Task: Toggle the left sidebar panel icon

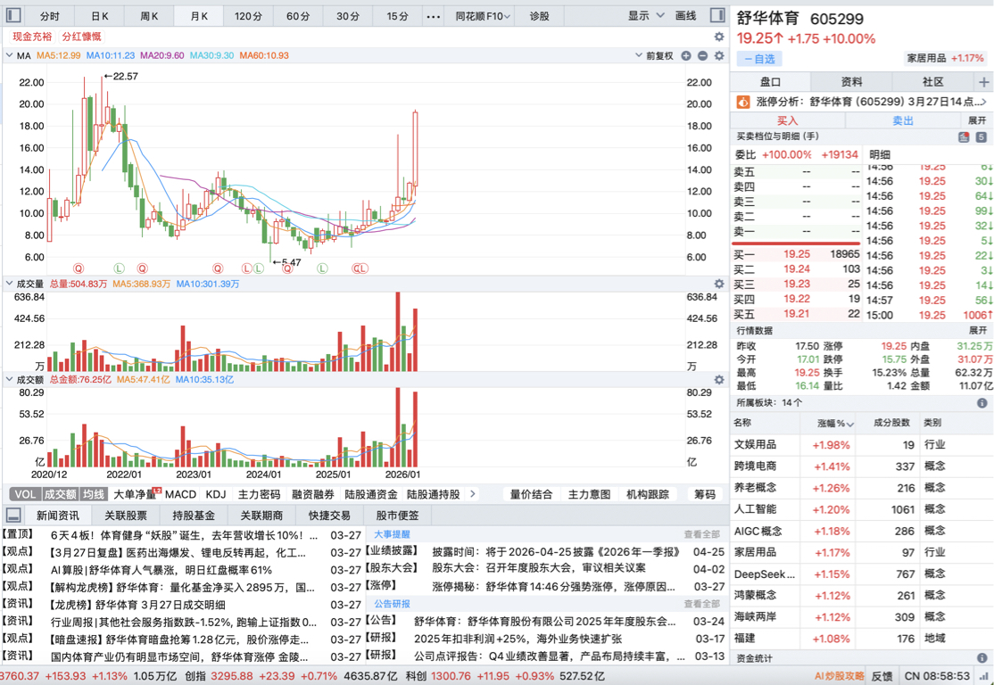Action: pyautogui.click(x=13, y=15)
